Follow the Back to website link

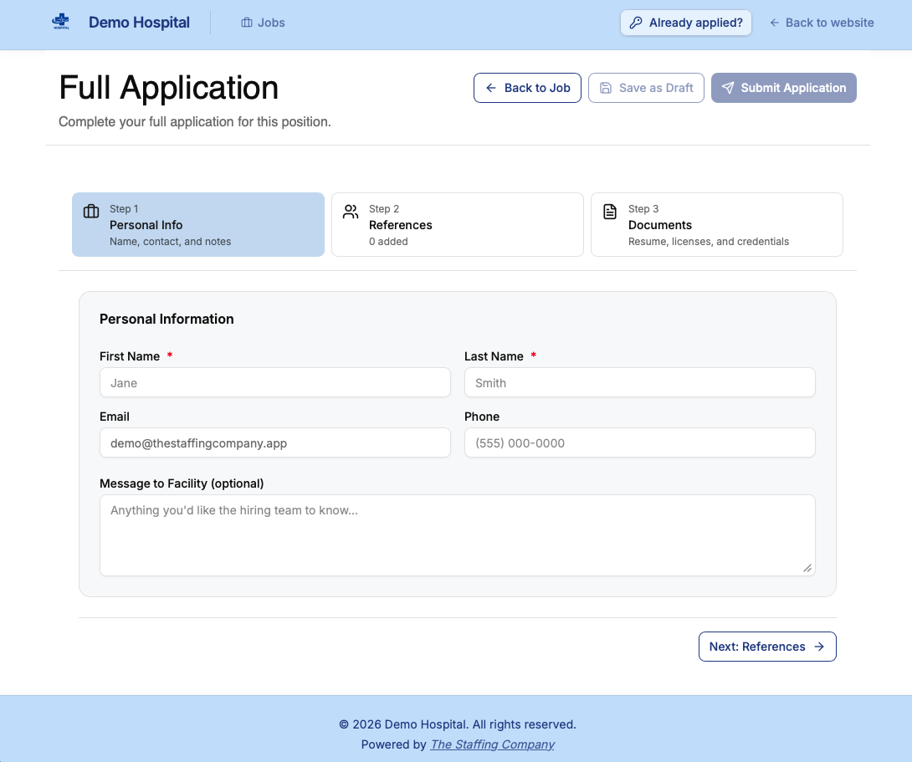(822, 23)
